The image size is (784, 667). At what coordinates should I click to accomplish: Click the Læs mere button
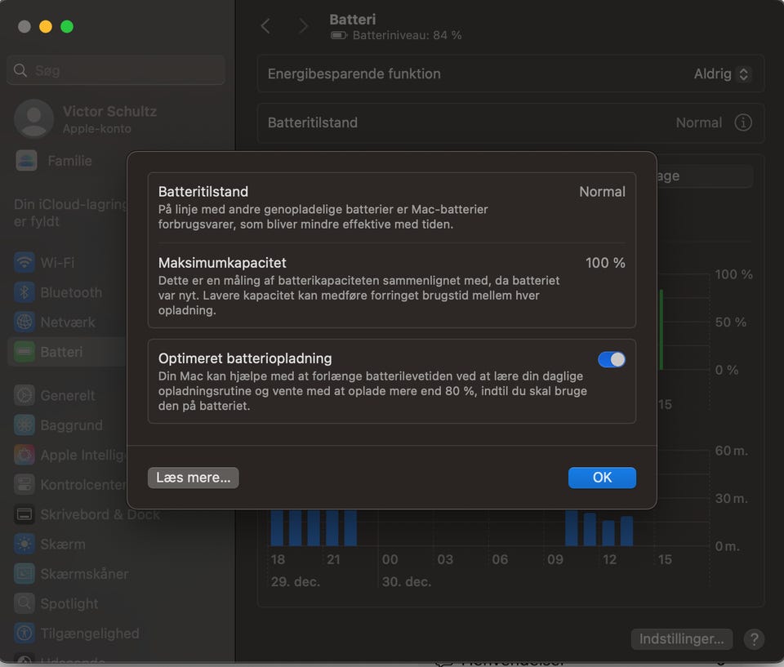coord(193,478)
